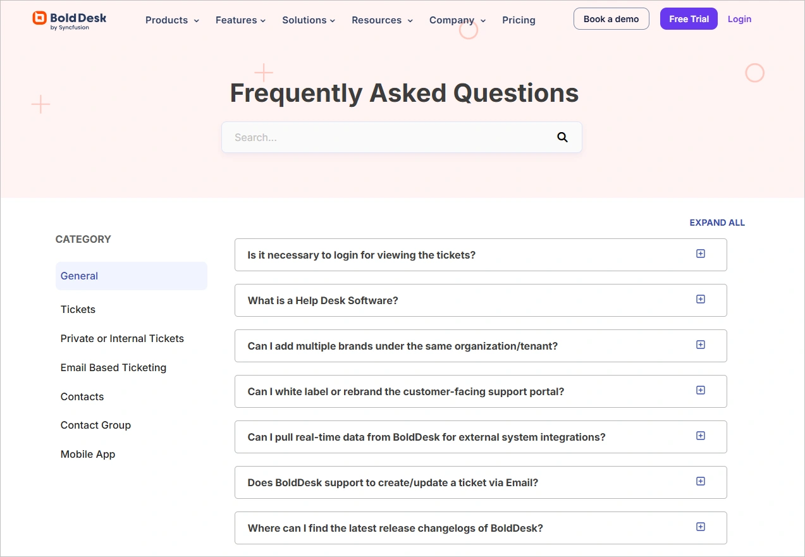
Task: Click plus icon on release changelogs question
Action: [701, 527]
